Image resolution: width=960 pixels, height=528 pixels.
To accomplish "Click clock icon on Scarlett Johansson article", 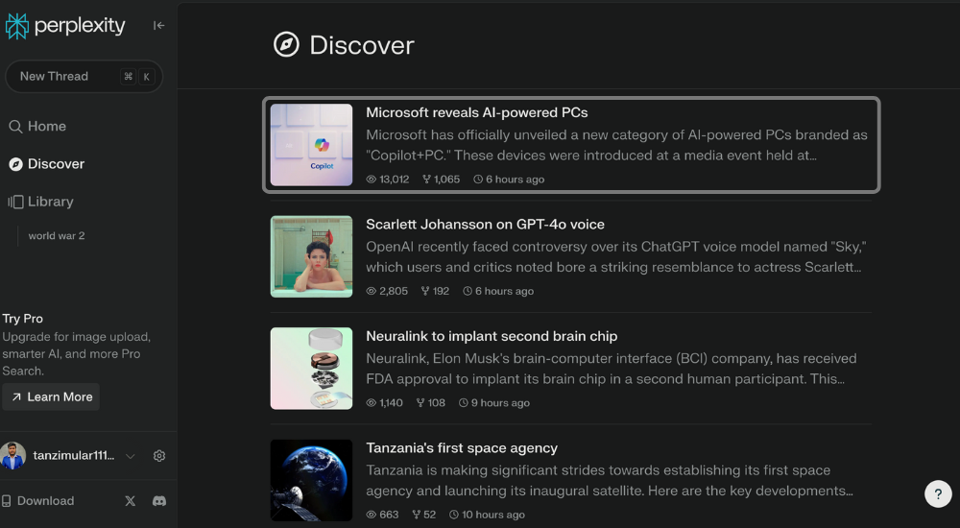I will pos(468,291).
